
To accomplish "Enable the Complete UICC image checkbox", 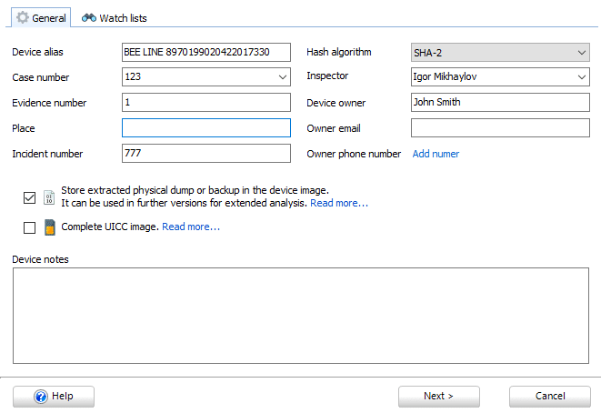I will point(29,227).
